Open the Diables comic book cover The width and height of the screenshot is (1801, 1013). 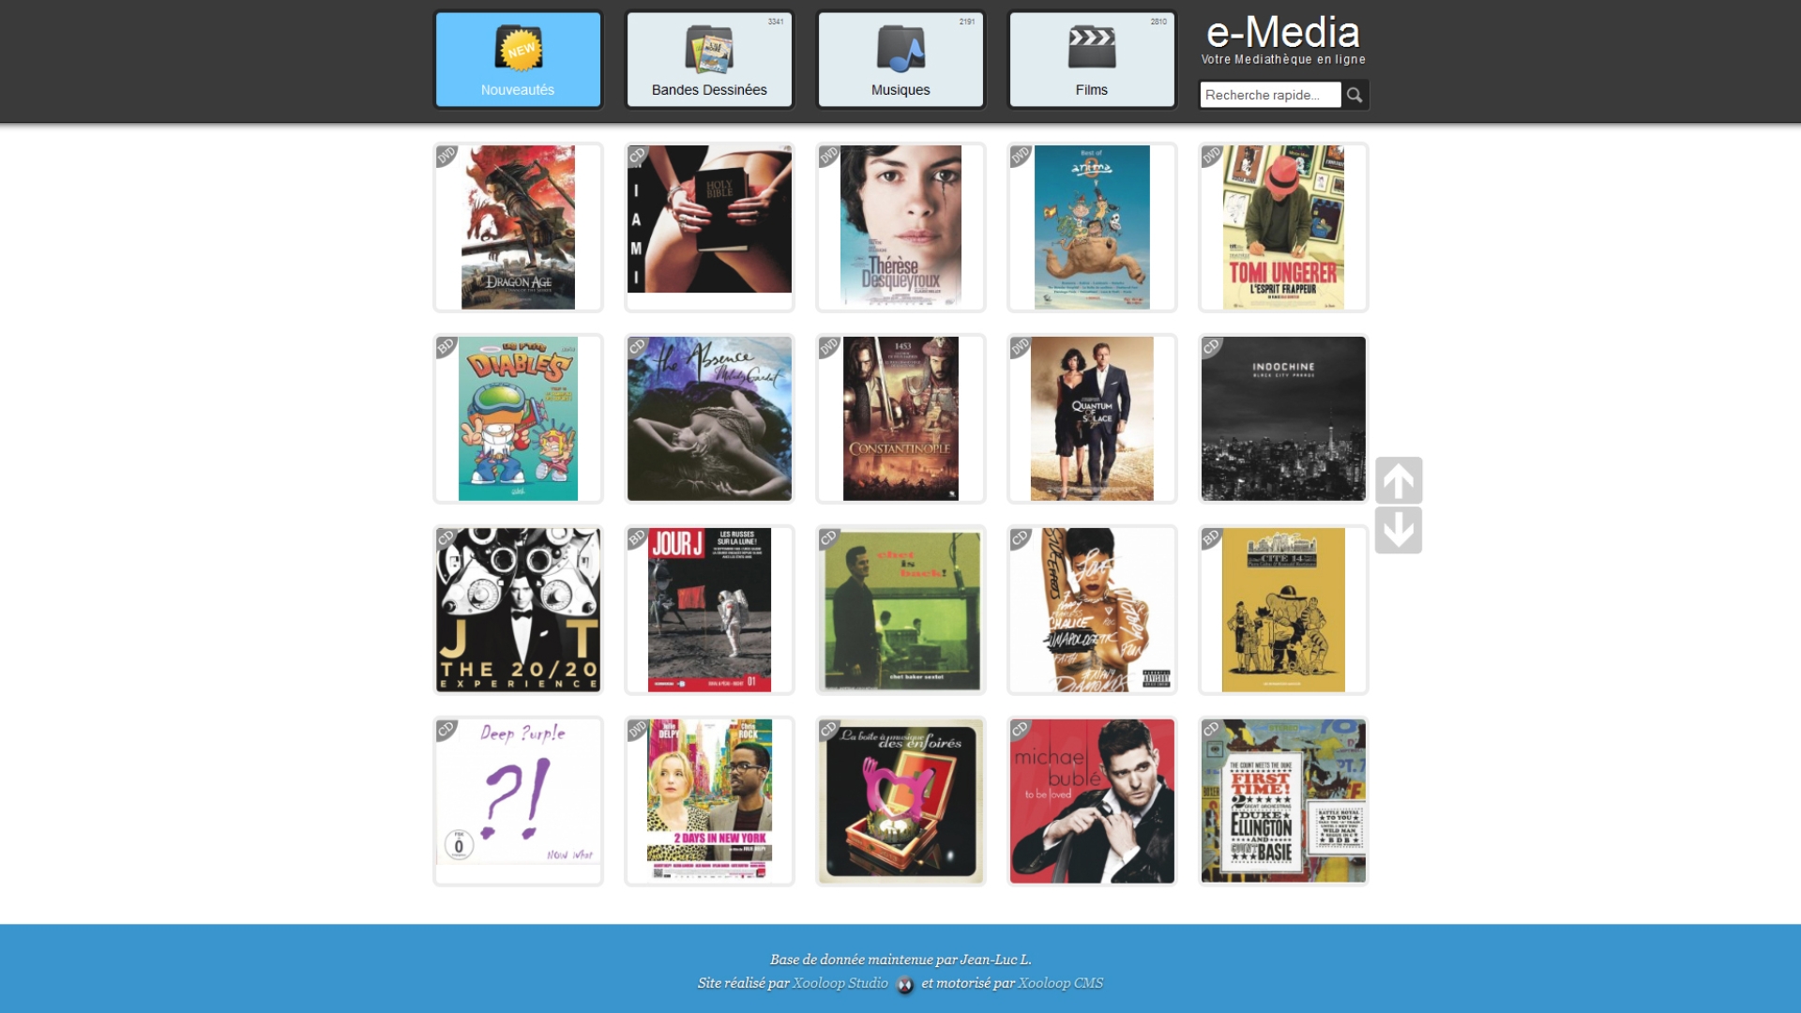[518, 418]
